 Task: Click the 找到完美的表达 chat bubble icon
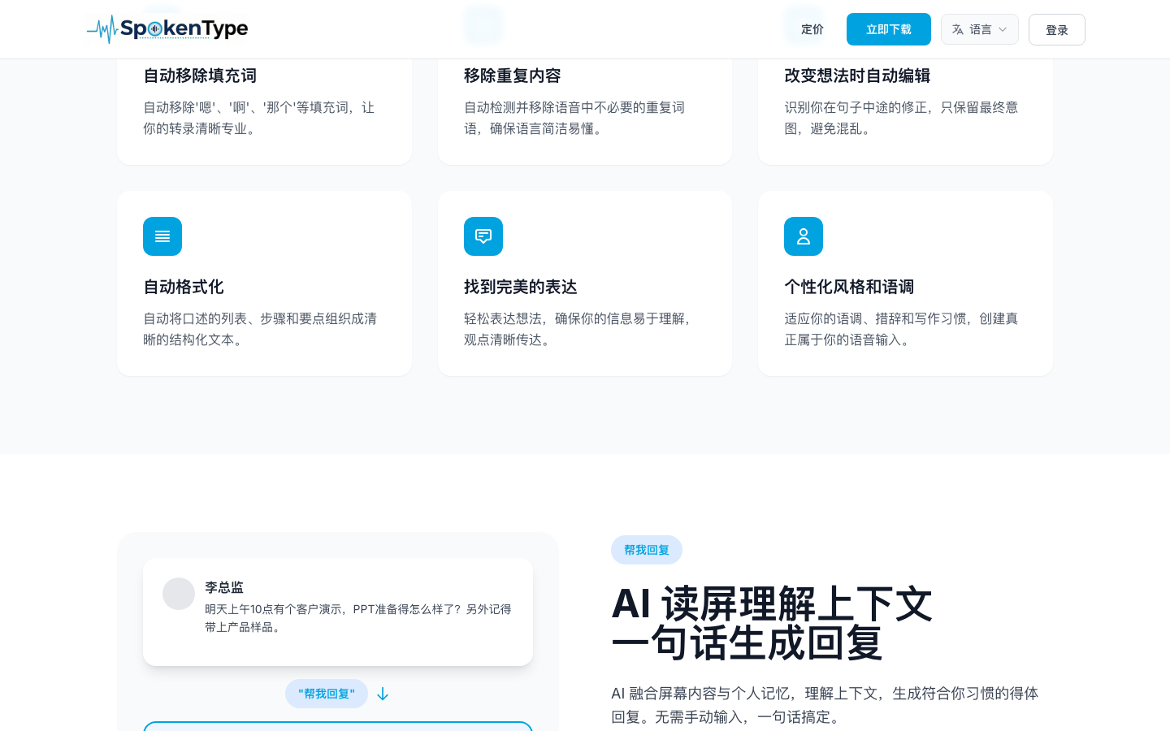pyautogui.click(x=483, y=236)
